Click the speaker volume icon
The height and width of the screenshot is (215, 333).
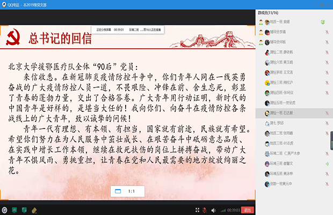(213, 210)
